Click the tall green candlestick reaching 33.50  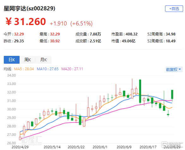pyautogui.click(x=140, y=91)
